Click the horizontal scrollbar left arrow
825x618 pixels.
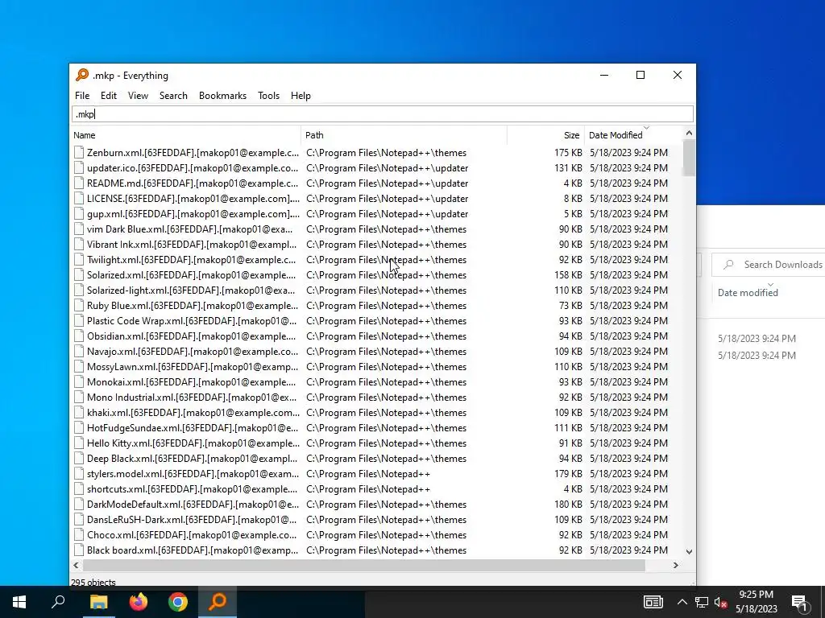(x=77, y=566)
